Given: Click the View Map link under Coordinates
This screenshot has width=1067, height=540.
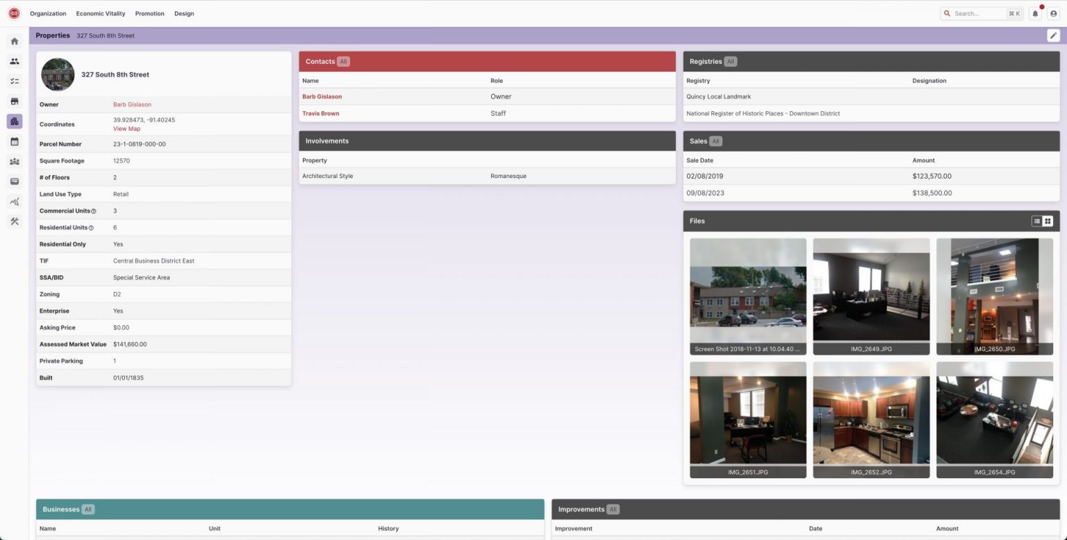Looking at the screenshot, I should coord(126,129).
